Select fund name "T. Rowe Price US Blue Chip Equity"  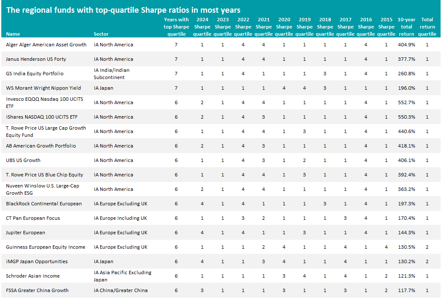click(44, 175)
